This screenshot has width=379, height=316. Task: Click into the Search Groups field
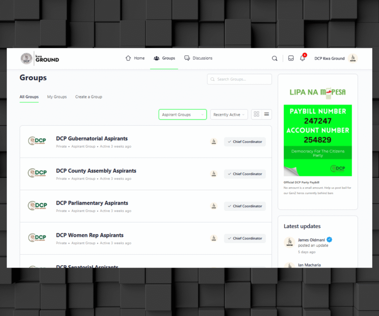pyautogui.click(x=239, y=79)
